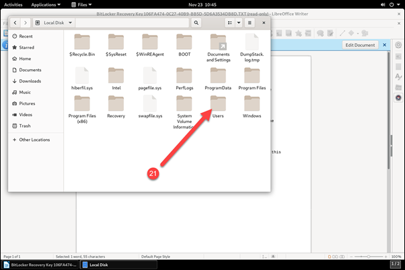
Task: Click the volume icon in top bar
Action: 383,5
